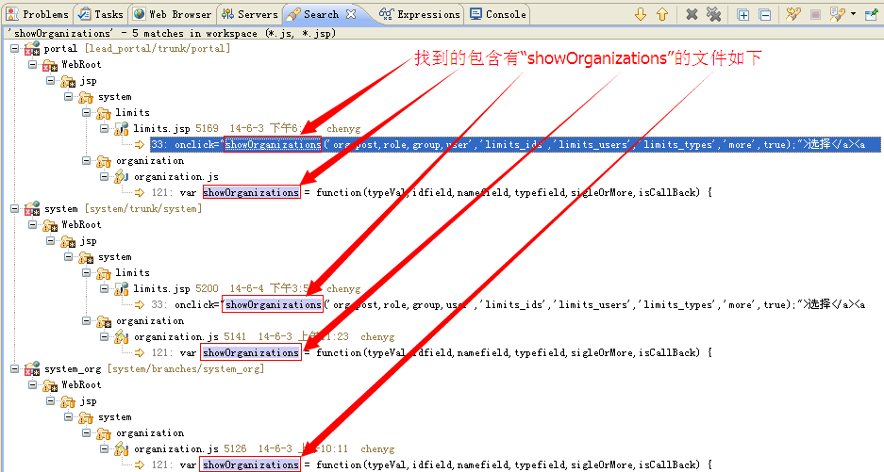Collapse the system_org project tree node
This screenshot has height=472, width=884.
(x=15, y=369)
